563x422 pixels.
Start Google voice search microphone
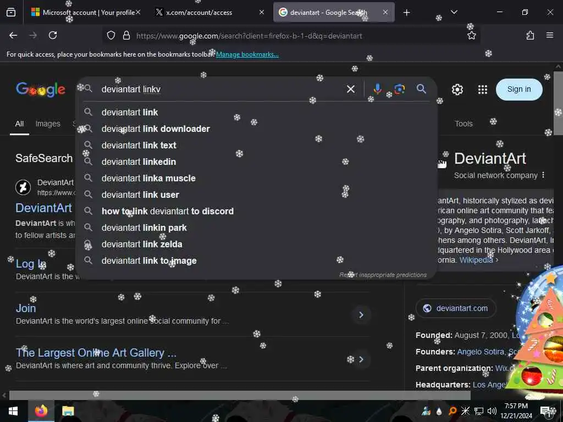pyautogui.click(x=377, y=88)
